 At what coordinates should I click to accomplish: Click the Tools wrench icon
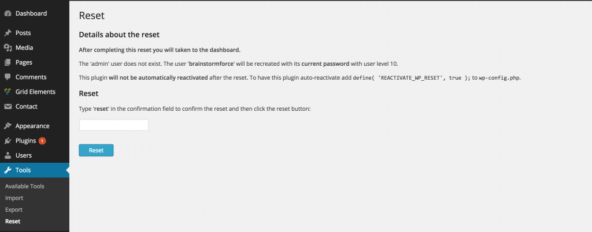(x=8, y=170)
